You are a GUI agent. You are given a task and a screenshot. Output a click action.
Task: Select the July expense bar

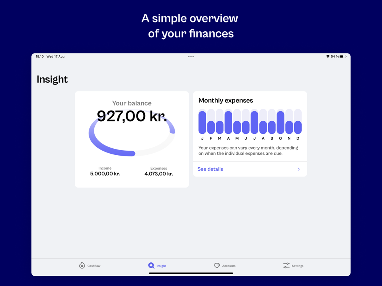[x=254, y=121]
